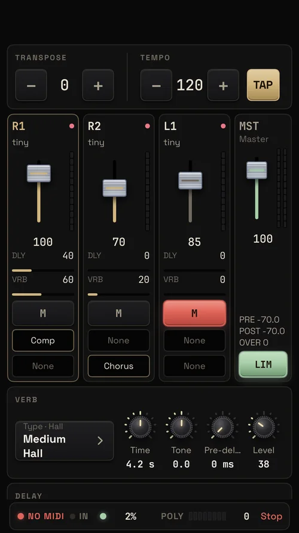Raise the tempo with plus button
This screenshot has height=533, width=299.
coord(223,85)
